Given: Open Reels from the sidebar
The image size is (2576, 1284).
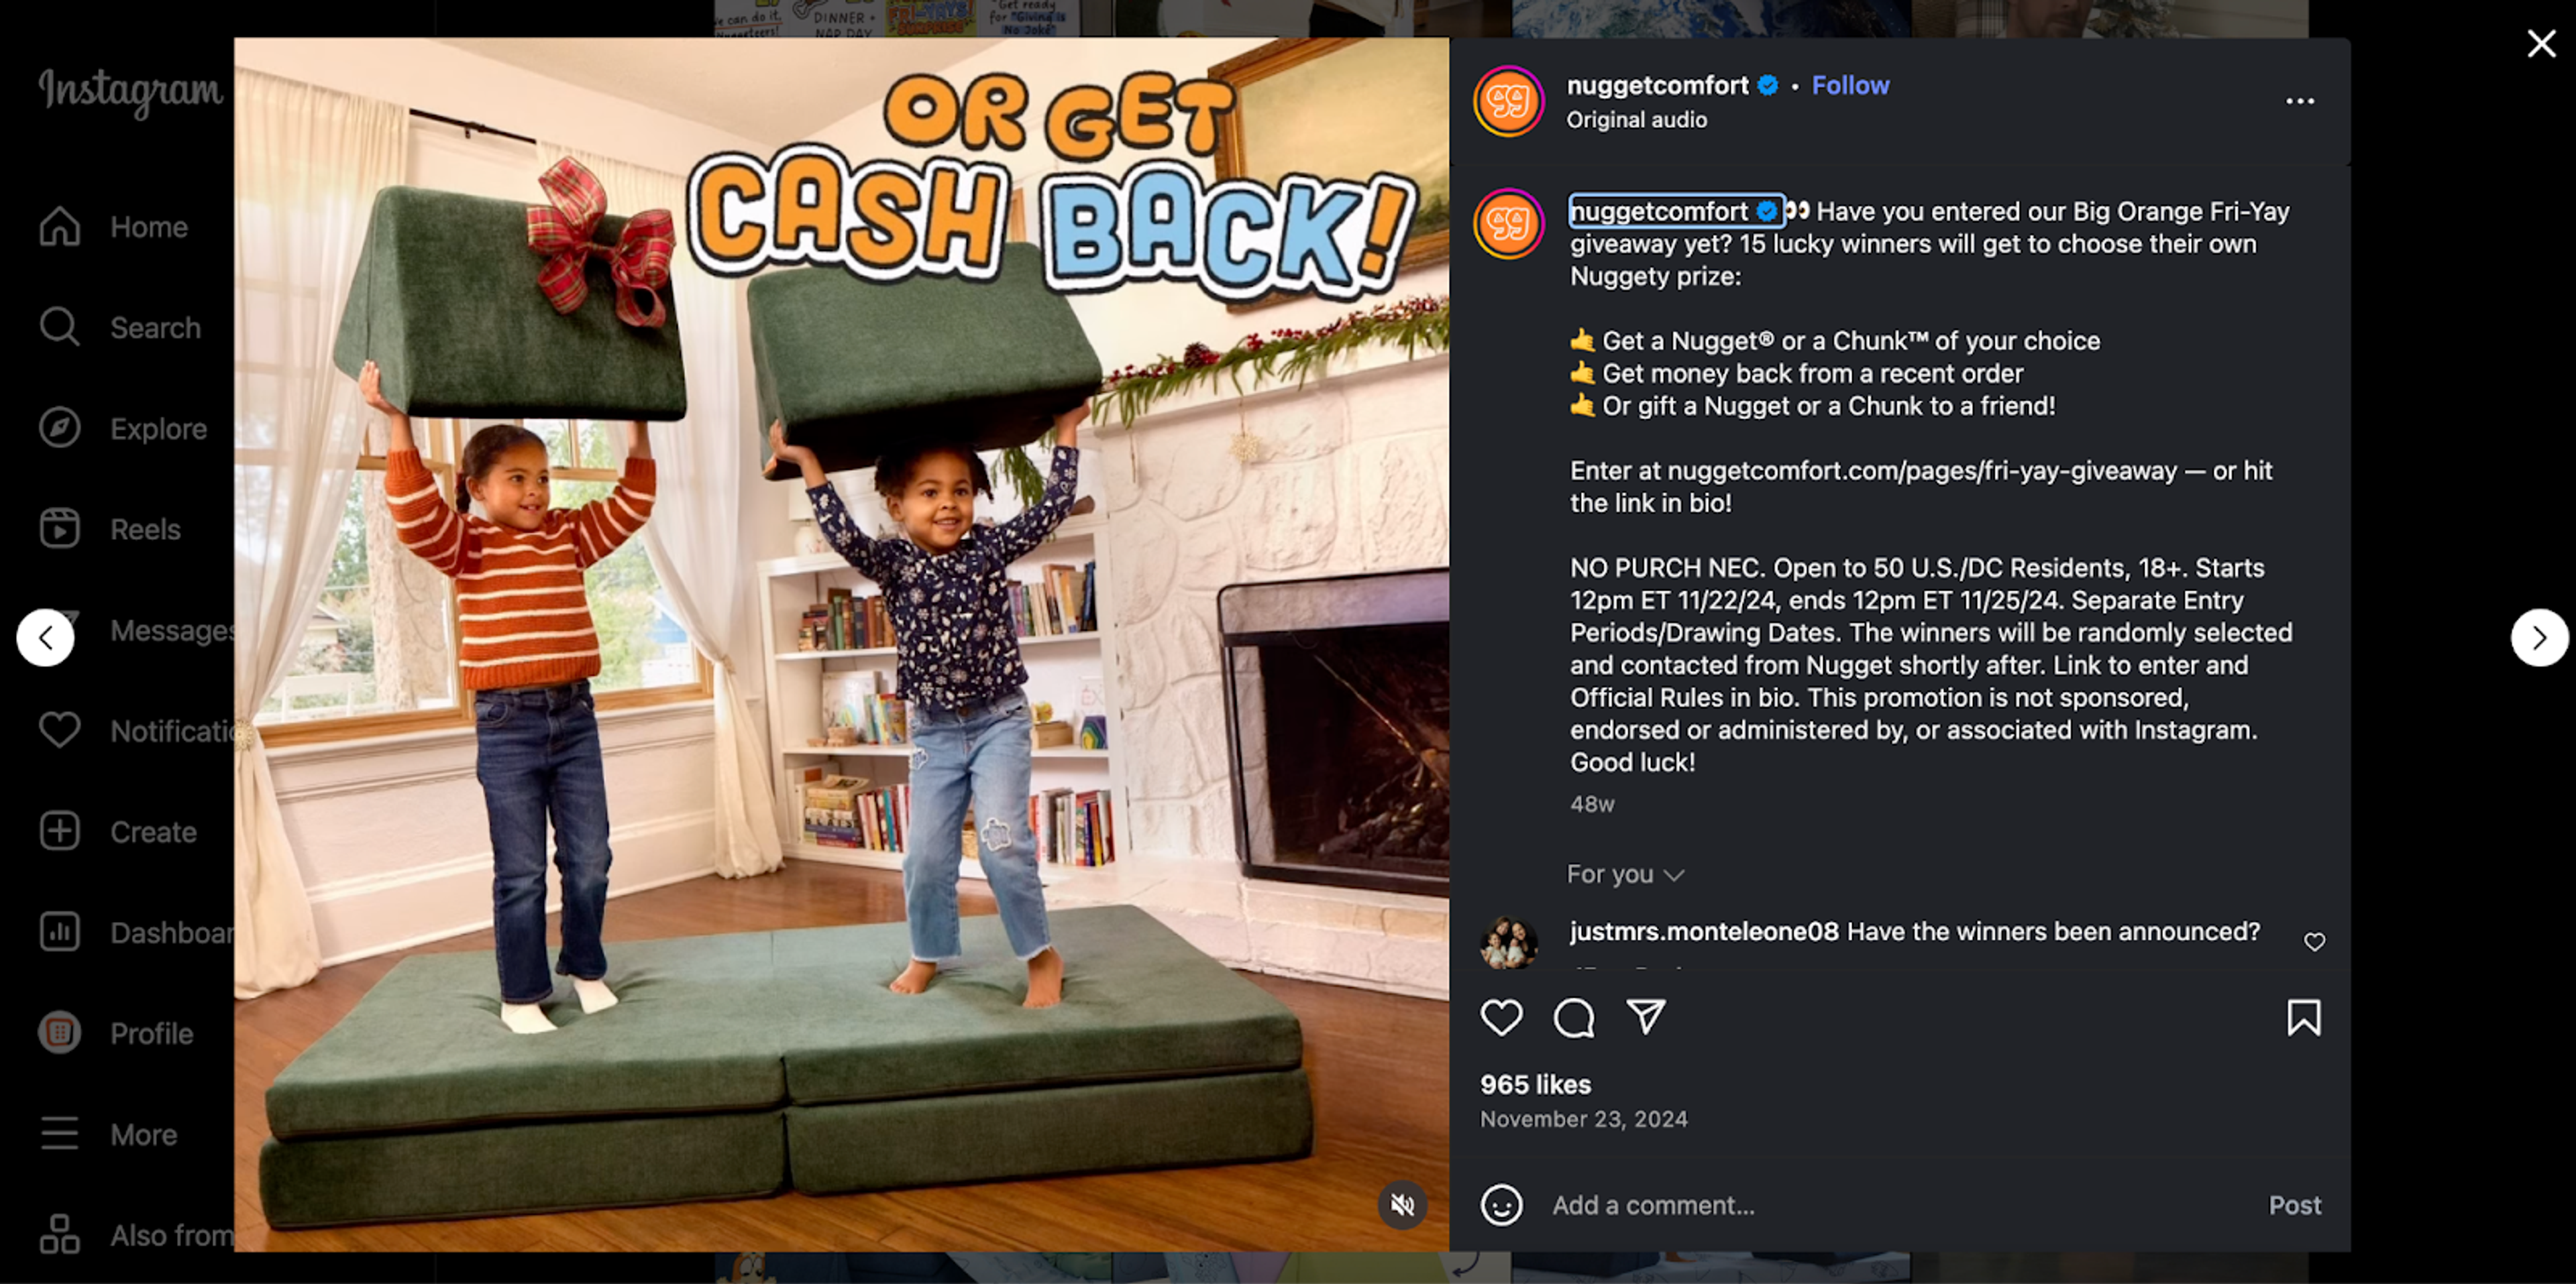Looking at the screenshot, I should pos(110,528).
